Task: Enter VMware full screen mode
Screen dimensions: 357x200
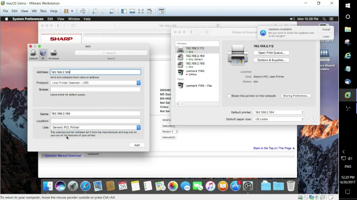Action: pyautogui.click(x=141, y=11)
